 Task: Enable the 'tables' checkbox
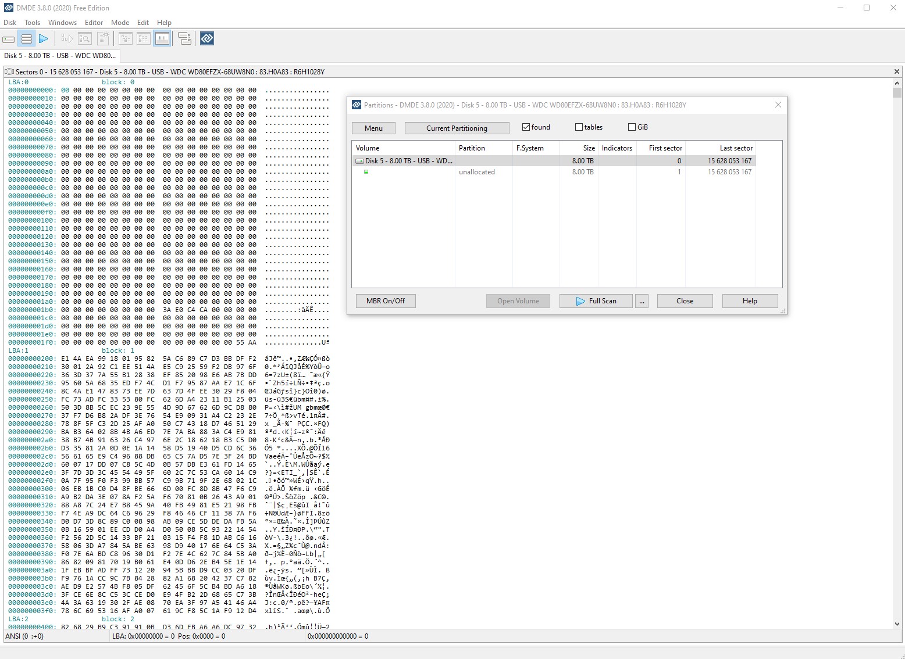(x=579, y=127)
